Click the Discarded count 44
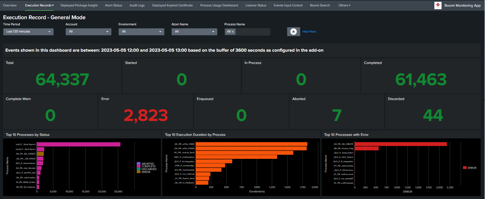The width and height of the screenshot is (485, 199). [433, 115]
